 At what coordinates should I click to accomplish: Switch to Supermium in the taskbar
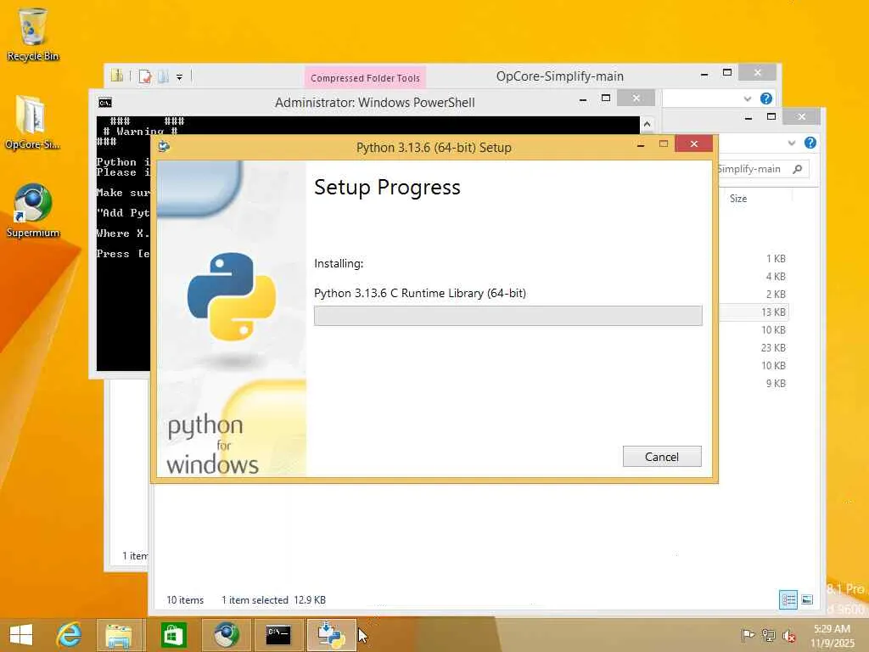[x=226, y=635]
